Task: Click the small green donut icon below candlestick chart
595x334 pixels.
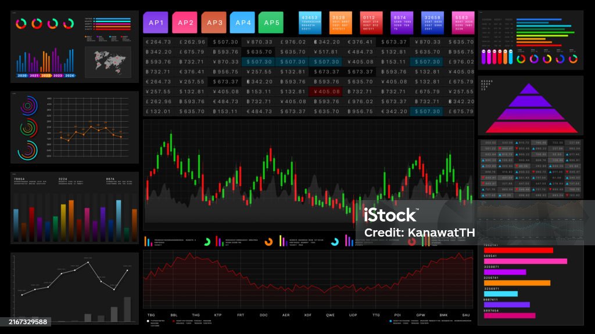Action: (x=207, y=242)
